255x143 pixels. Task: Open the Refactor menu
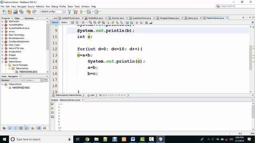click(40, 6)
